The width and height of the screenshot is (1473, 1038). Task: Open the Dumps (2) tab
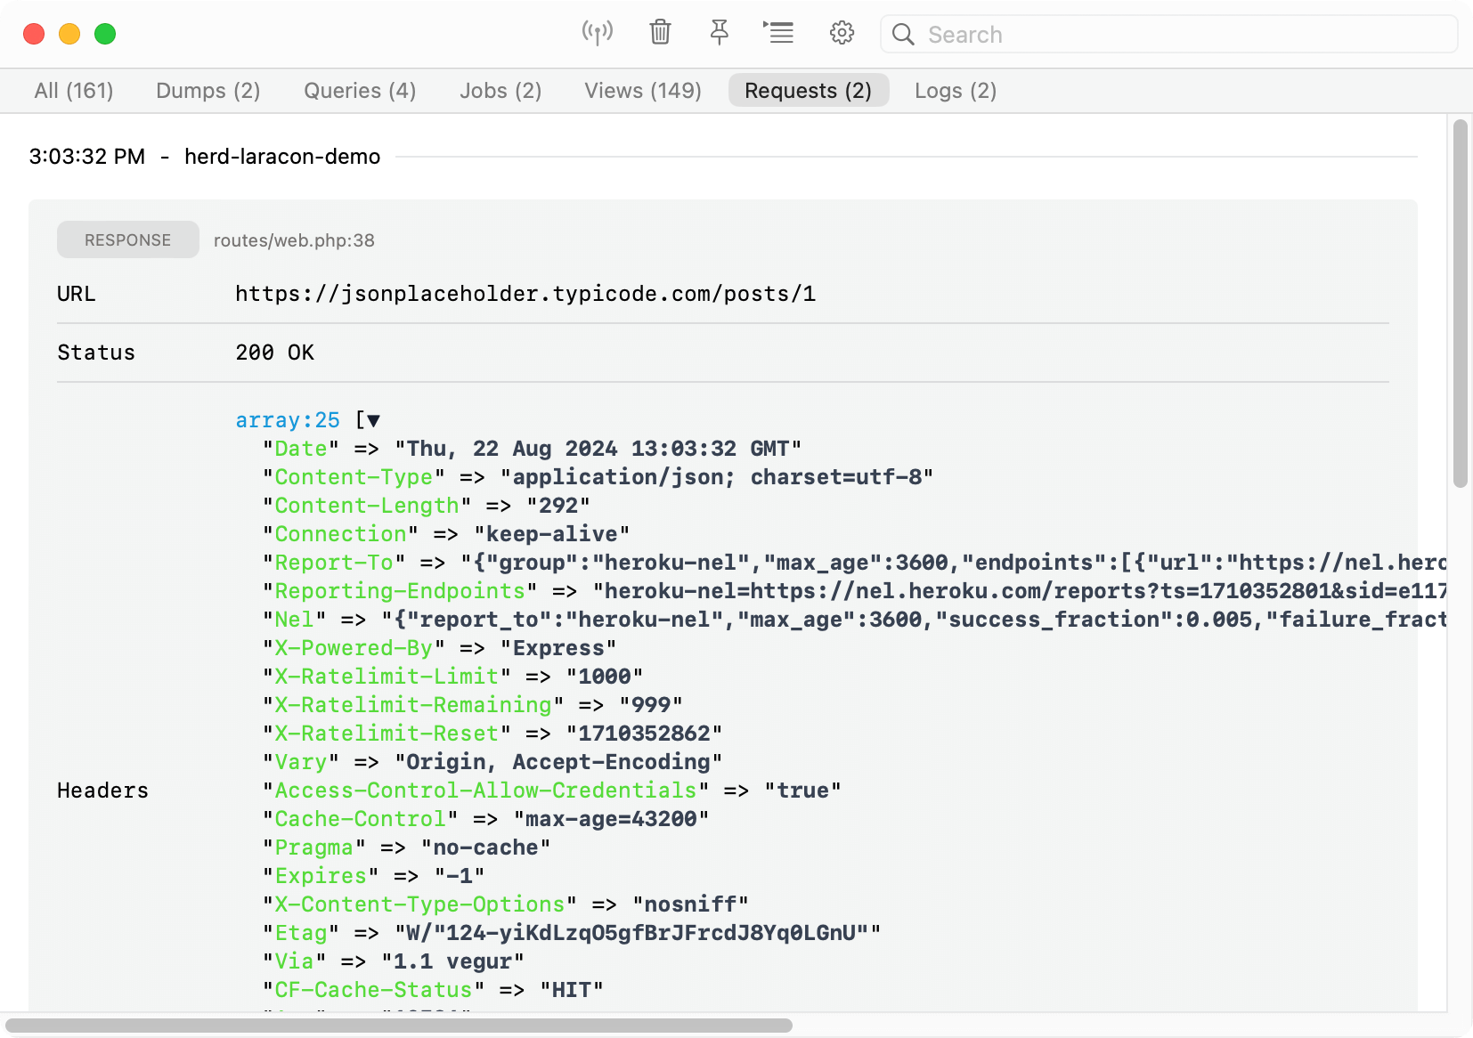pyautogui.click(x=208, y=91)
